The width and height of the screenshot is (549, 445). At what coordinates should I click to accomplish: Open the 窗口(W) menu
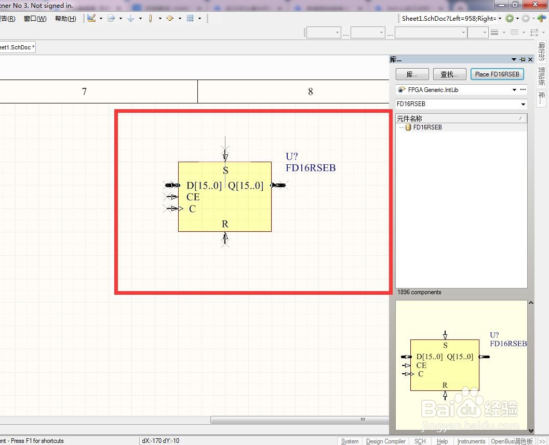tap(35, 19)
